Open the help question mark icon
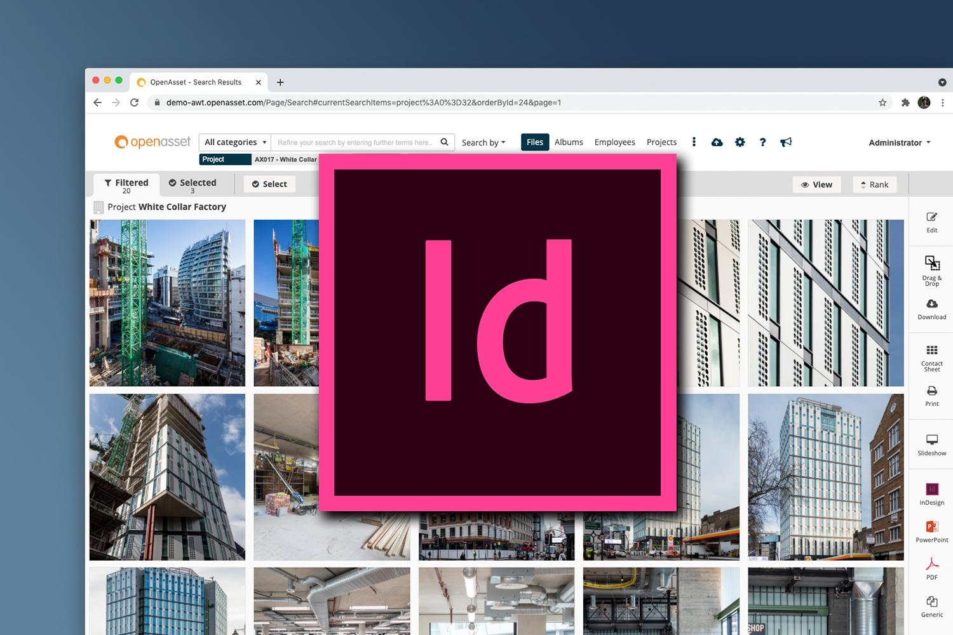The image size is (953, 635). coord(762,142)
